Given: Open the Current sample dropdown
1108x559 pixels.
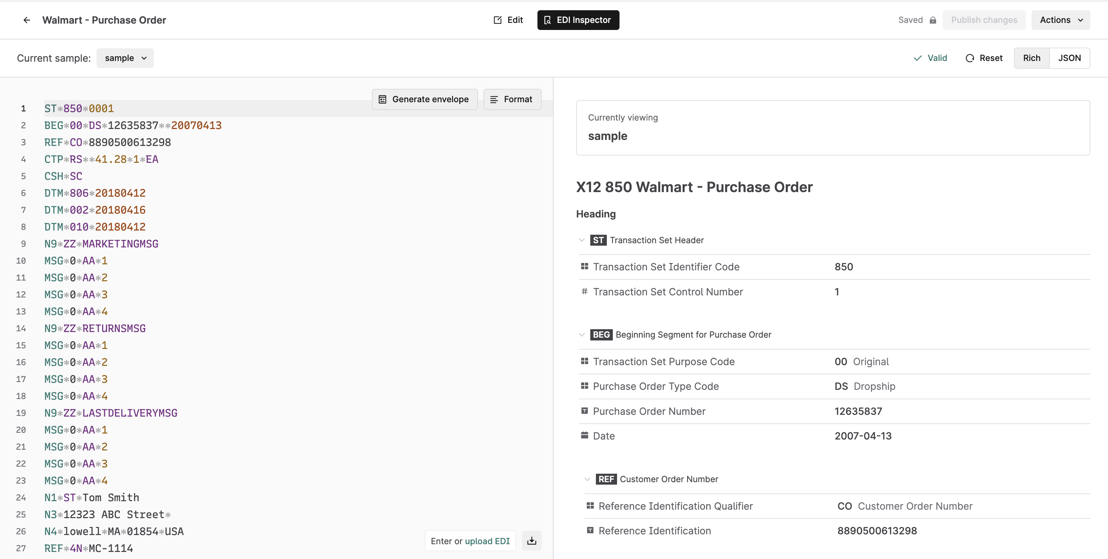Looking at the screenshot, I should point(125,58).
